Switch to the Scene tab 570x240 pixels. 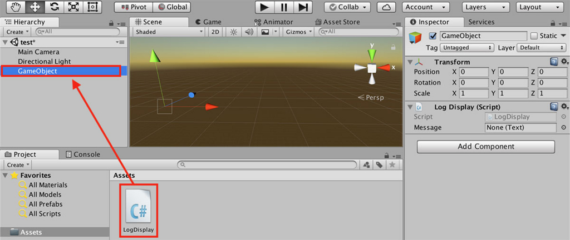coord(159,22)
